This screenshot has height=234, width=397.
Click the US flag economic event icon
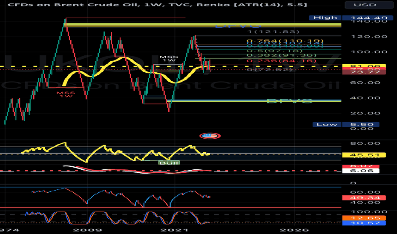click(210, 136)
